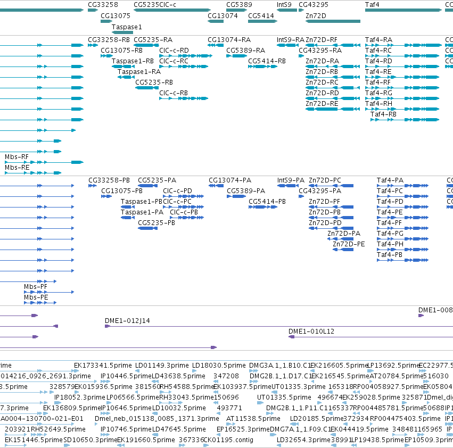Image resolution: width=453 pixels, height=448 pixels.
Task: Open the CG43295 gene label in top track
Action: (314, 5)
